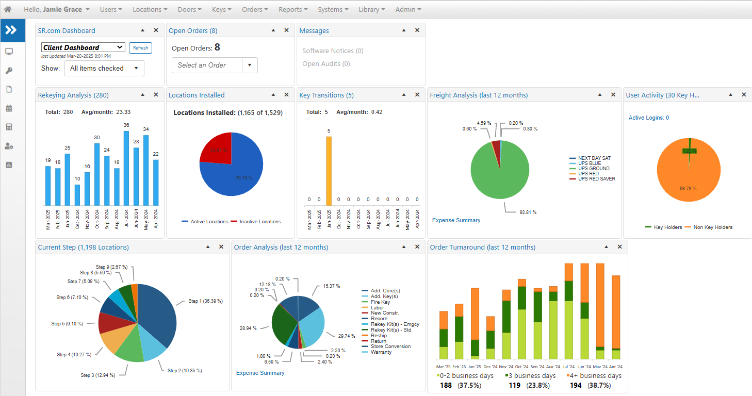This screenshot has width=752, height=396.
Task: Open the monitor icon in the sidebar
Action: (9, 52)
